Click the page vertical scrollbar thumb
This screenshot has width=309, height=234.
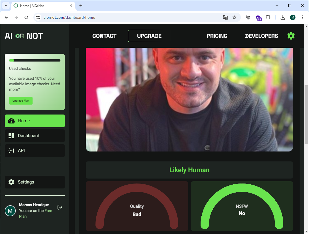pyautogui.click(x=306, y=115)
